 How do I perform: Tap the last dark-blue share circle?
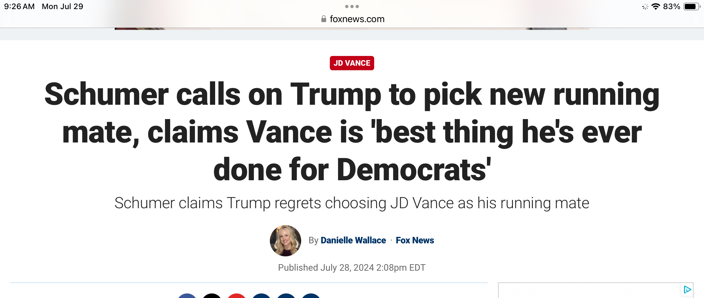pyautogui.click(x=311, y=295)
